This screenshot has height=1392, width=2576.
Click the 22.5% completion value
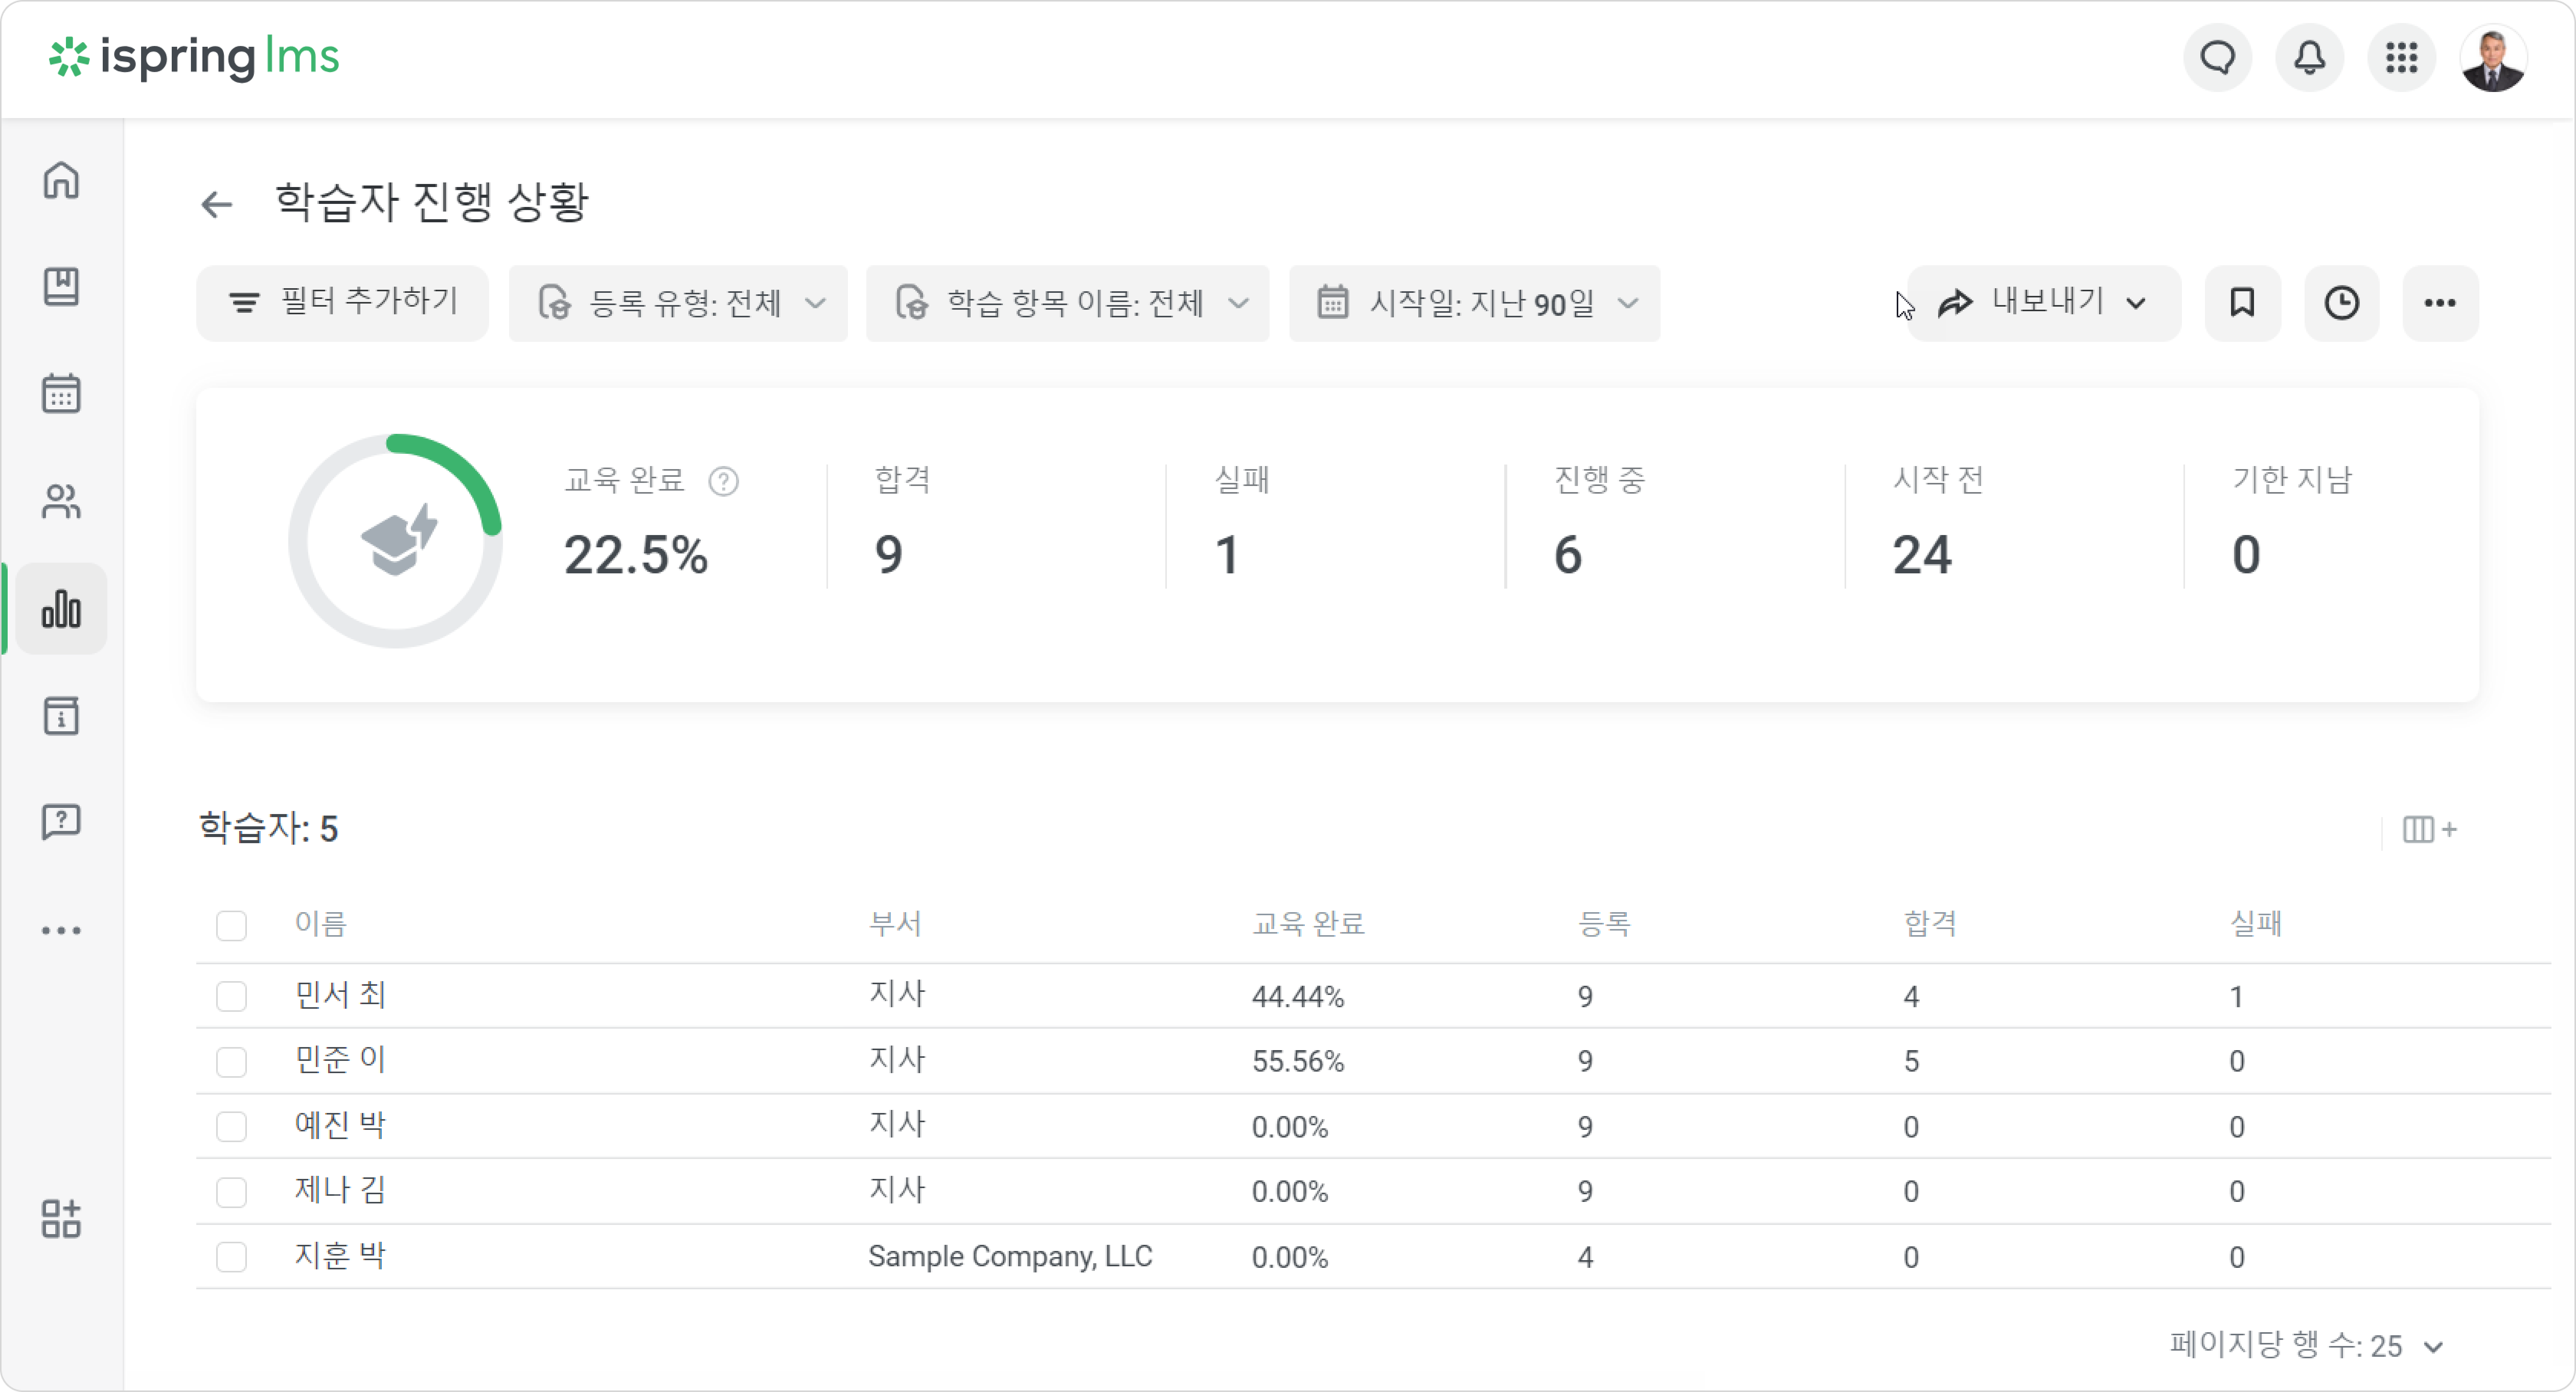pyautogui.click(x=636, y=555)
